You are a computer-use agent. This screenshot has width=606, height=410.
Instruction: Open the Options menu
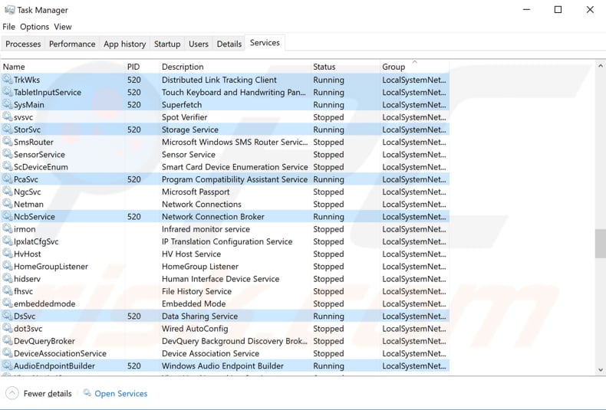(x=35, y=27)
